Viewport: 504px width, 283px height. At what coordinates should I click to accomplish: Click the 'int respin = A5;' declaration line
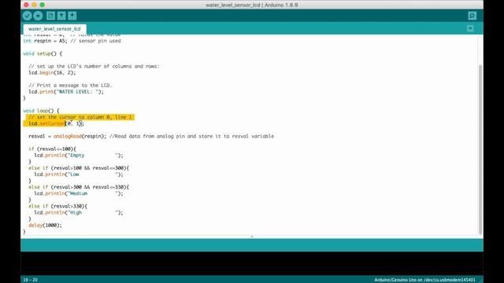pyautogui.click(x=72, y=41)
